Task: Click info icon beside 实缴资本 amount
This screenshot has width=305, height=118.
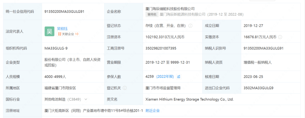Action: point(280,37)
